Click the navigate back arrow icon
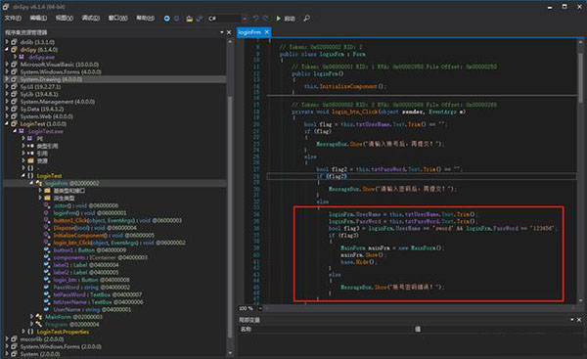The width and height of the screenshot is (587, 359). pyautogui.click(x=166, y=19)
